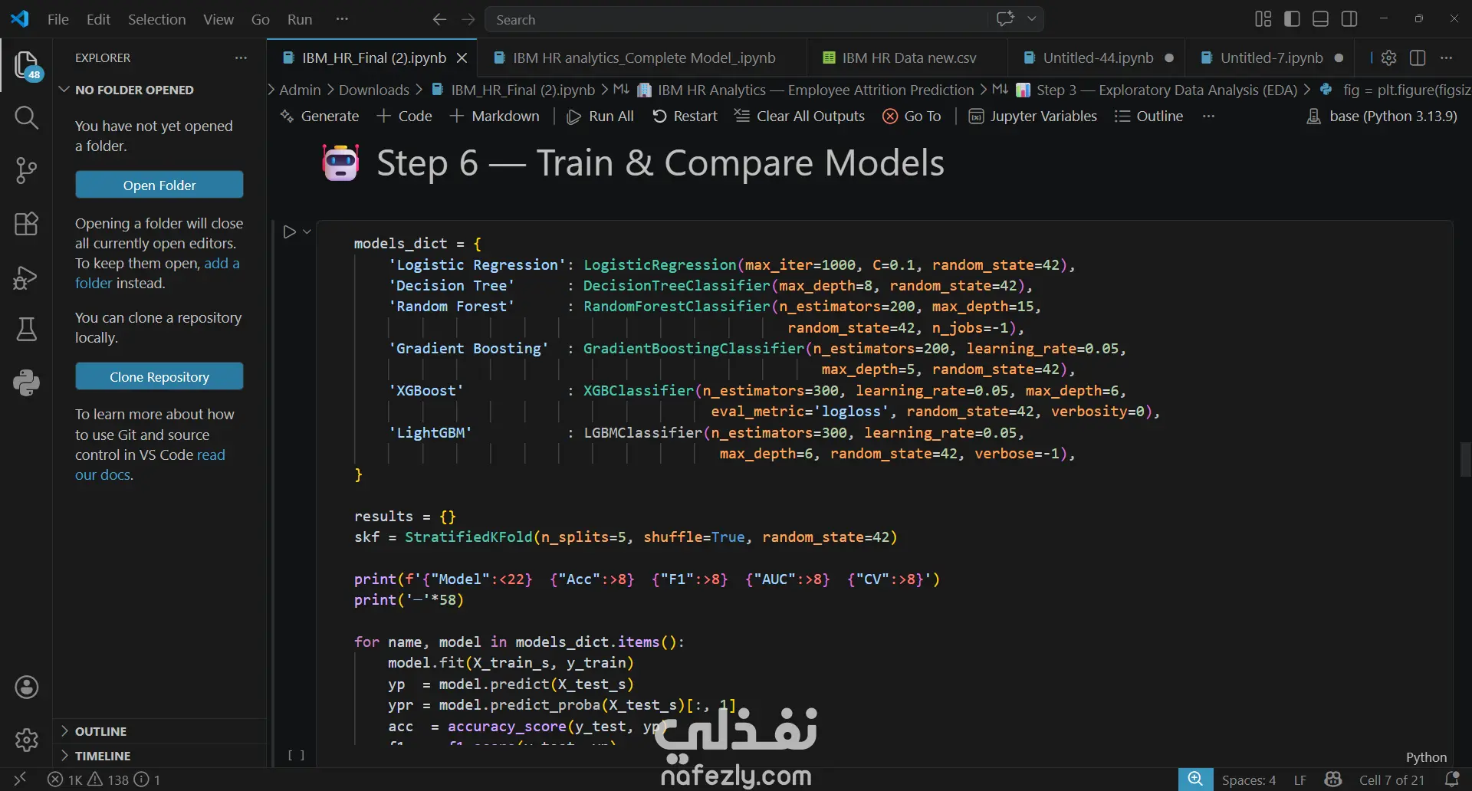The width and height of the screenshot is (1472, 791).
Task: Click Run All in the notebook toolbar
Action: click(x=600, y=117)
